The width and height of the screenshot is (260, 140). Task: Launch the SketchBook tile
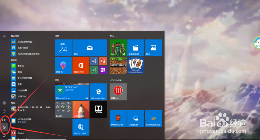point(81,109)
